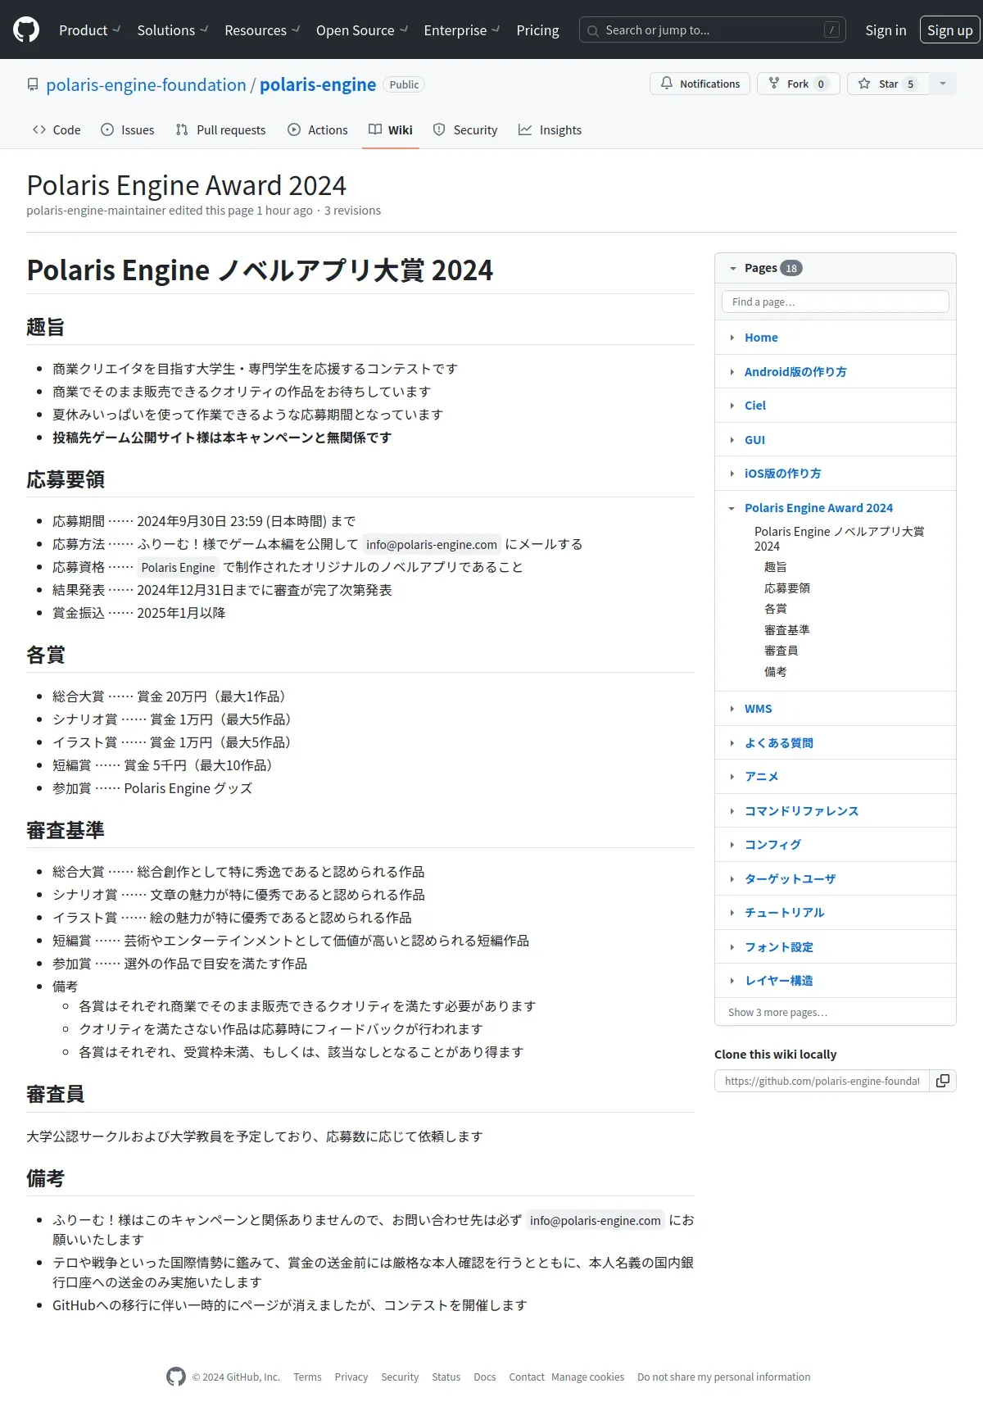
Task: View the 3 revisions history link
Action: click(x=352, y=211)
